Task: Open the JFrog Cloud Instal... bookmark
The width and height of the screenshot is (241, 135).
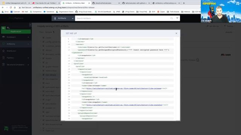Action: click(x=84, y=12)
